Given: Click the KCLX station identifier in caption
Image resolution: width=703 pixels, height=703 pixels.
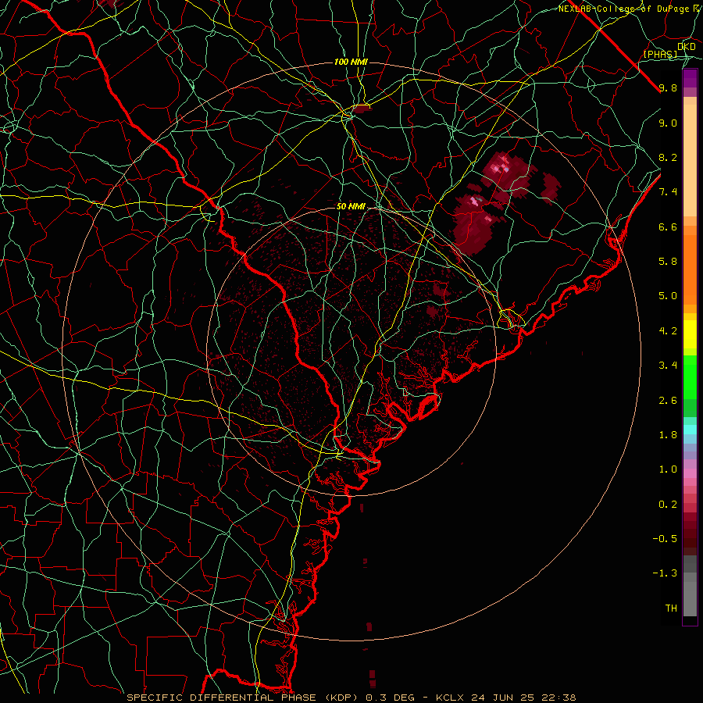Looking at the screenshot, I should [448, 698].
